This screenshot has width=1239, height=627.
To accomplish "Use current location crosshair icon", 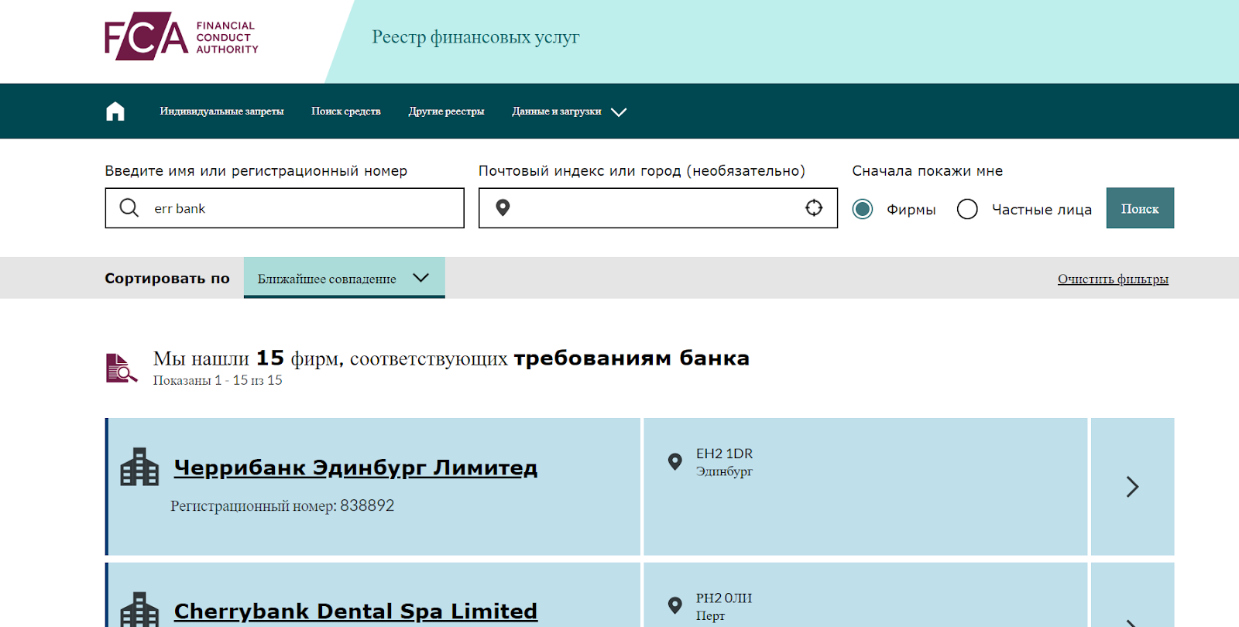I will (814, 207).
